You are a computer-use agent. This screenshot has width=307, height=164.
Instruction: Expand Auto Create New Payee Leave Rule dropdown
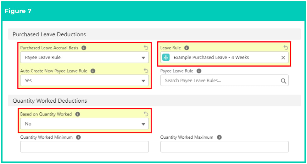[x=84, y=80]
